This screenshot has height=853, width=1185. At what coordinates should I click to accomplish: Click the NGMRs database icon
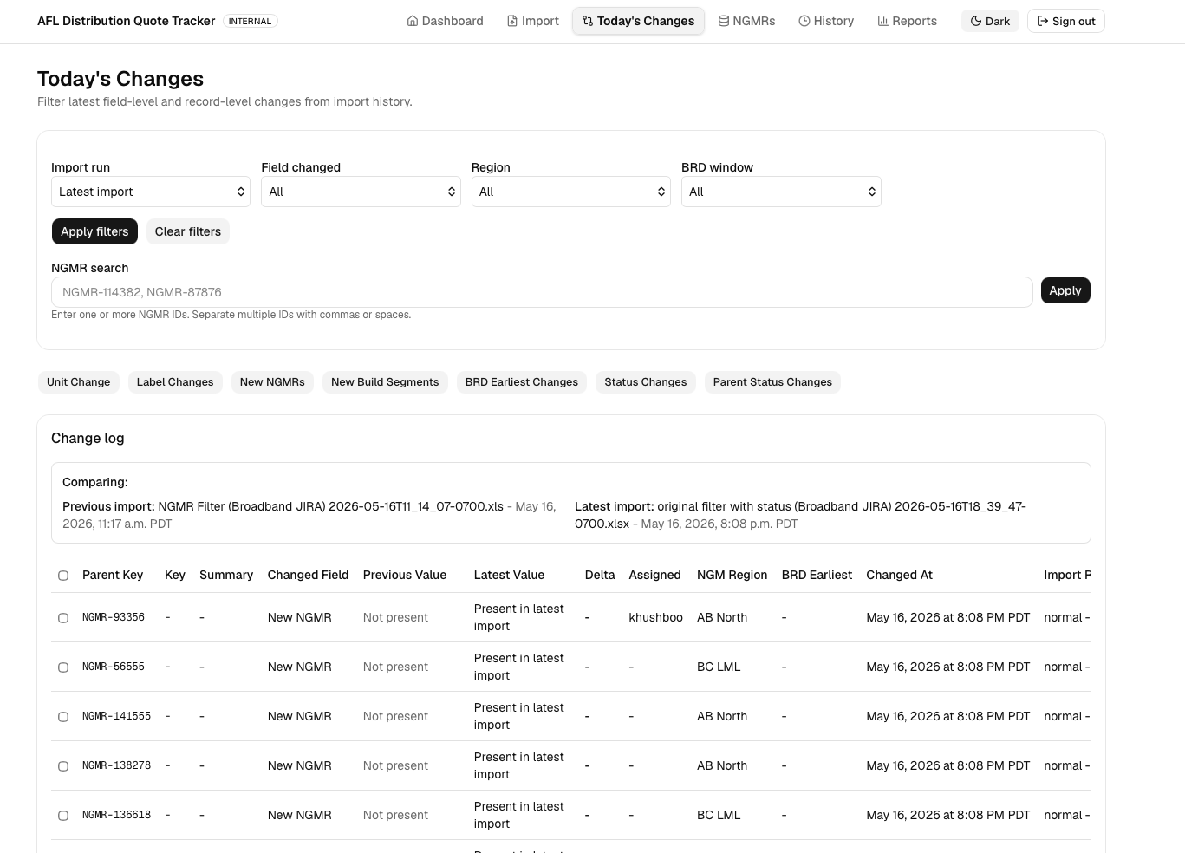[724, 21]
